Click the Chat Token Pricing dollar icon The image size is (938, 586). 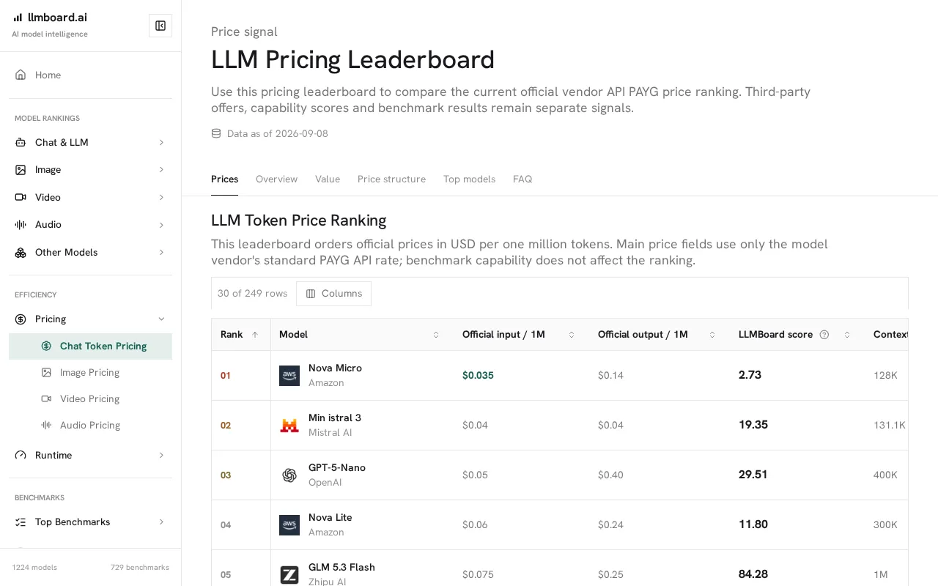[x=46, y=346]
